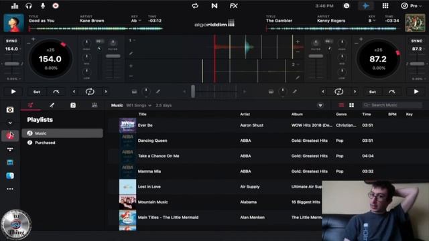This screenshot has width=429, height=241.
Task: Zoom in waveform with deck 1 plus icon
Action: pyautogui.click(x=131, y=66)
